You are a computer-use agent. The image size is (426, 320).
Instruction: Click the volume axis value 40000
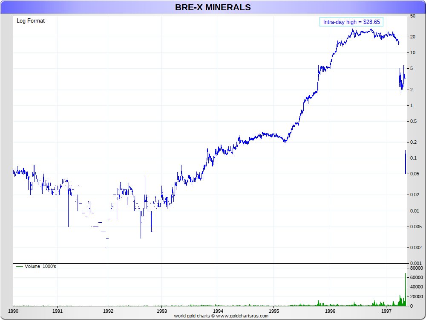pyautogui.click(x=417, y=287)
